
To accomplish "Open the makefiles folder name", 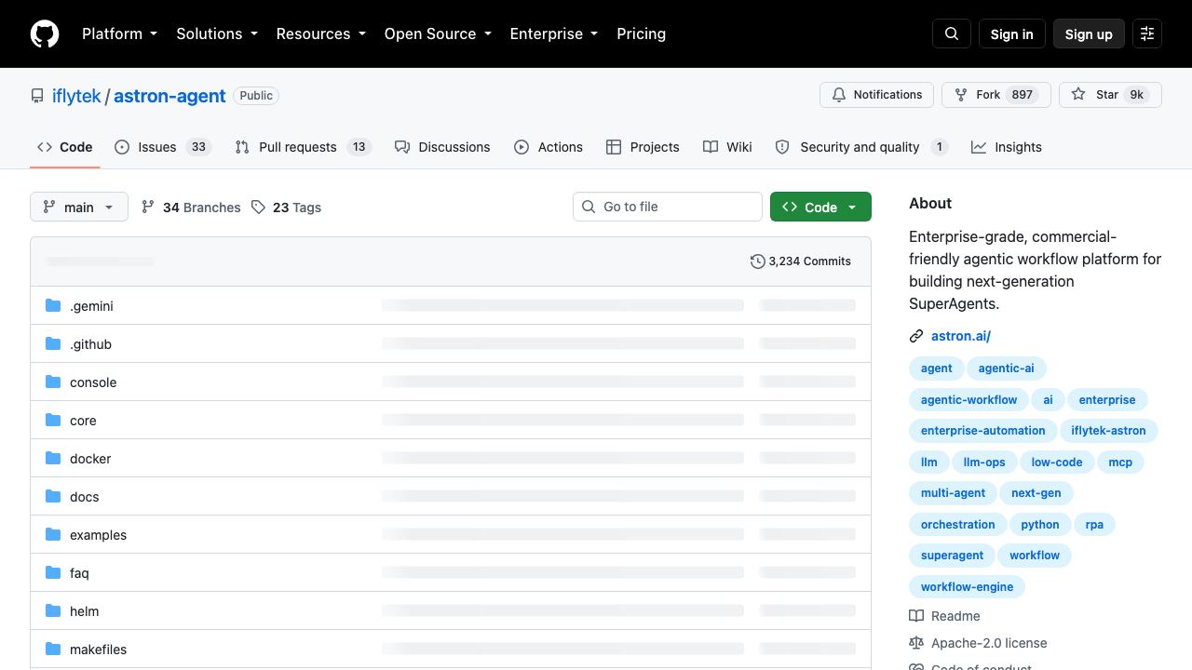I will point(98,650).
